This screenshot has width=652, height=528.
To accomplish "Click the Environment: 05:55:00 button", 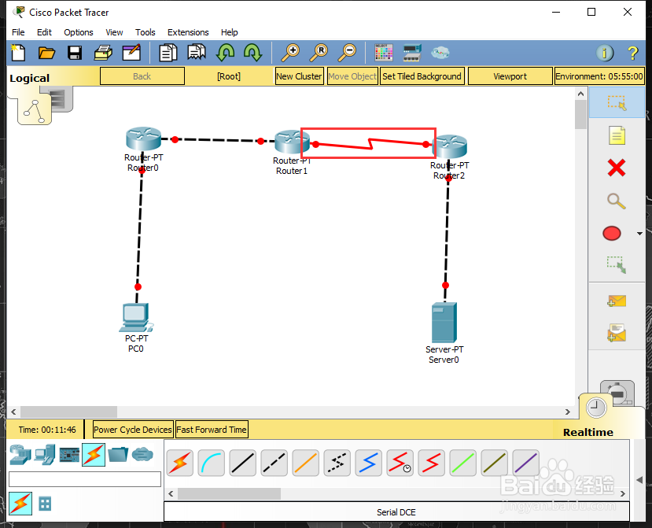I will click(599, 76).
